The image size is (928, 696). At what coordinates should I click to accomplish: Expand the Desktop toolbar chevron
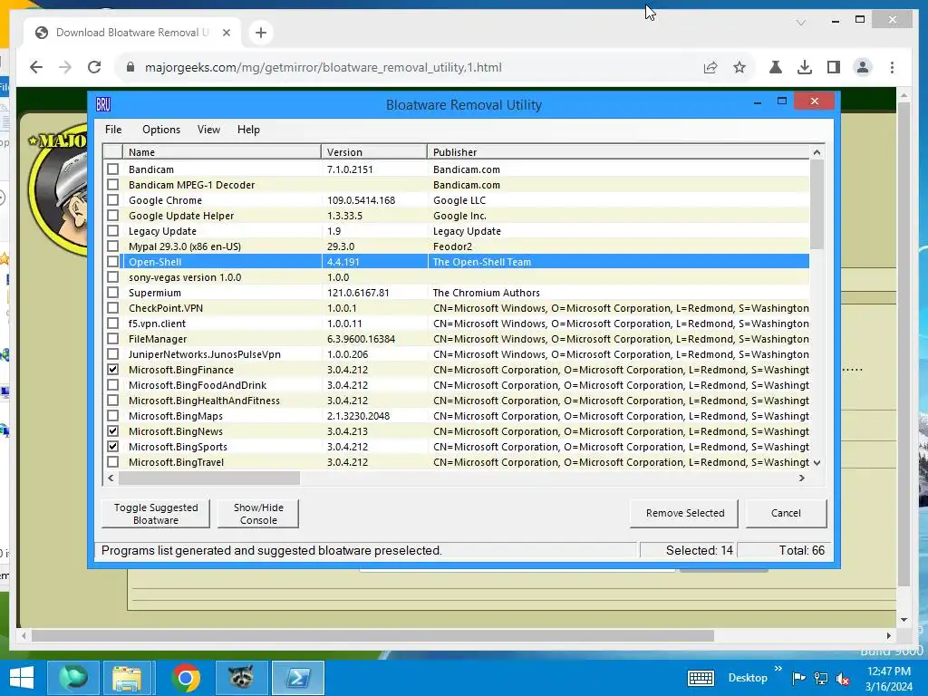tap(778, 669)
